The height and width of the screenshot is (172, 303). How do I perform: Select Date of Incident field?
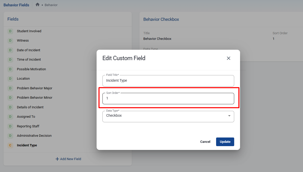(x=29, y=50)
